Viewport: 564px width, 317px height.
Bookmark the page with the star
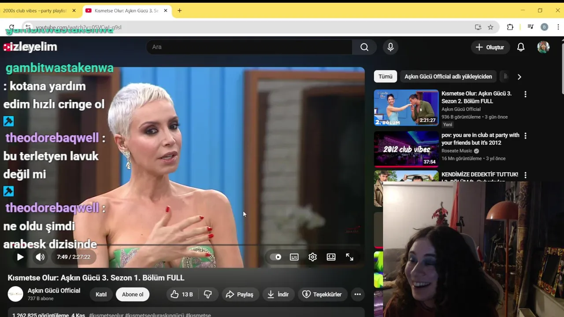pyautogui.click(x=490, y=27)
